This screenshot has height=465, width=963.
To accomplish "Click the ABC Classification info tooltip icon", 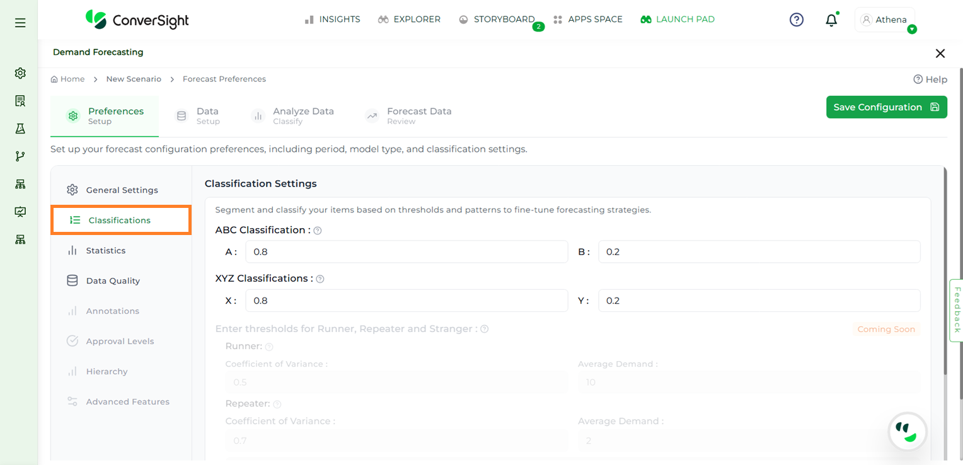I will [x=318, y=231].
